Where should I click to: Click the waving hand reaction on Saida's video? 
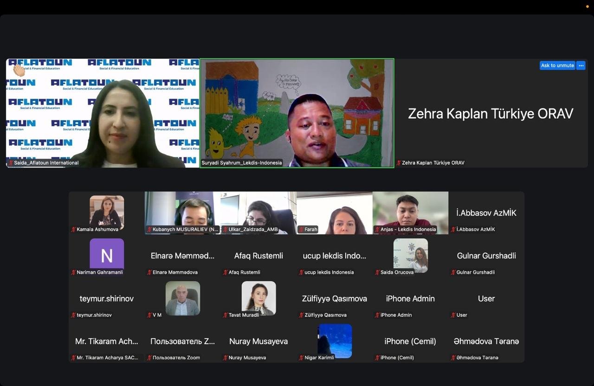(19, 70)
